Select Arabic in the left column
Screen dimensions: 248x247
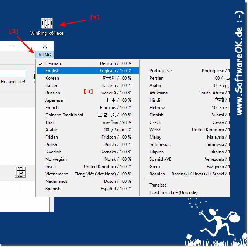coord(88,130)
